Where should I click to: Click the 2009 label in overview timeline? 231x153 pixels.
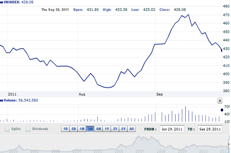click(182, 151)
